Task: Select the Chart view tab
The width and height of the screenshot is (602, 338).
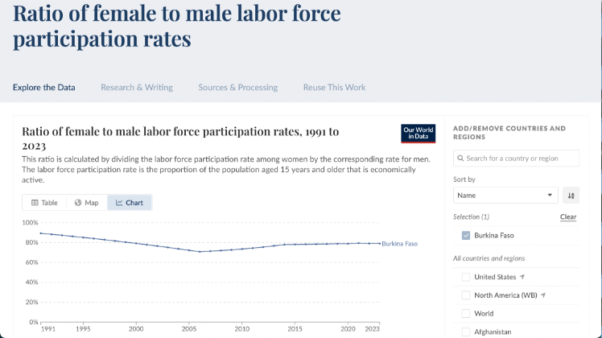Action: (x=130, y=203)
